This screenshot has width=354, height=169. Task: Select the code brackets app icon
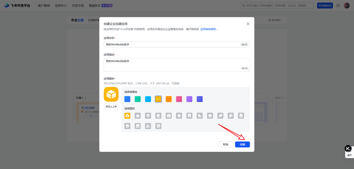point(158,126)
